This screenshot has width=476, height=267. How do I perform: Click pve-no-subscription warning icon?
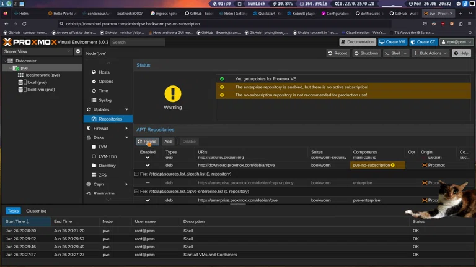click(x=393, y=165)
